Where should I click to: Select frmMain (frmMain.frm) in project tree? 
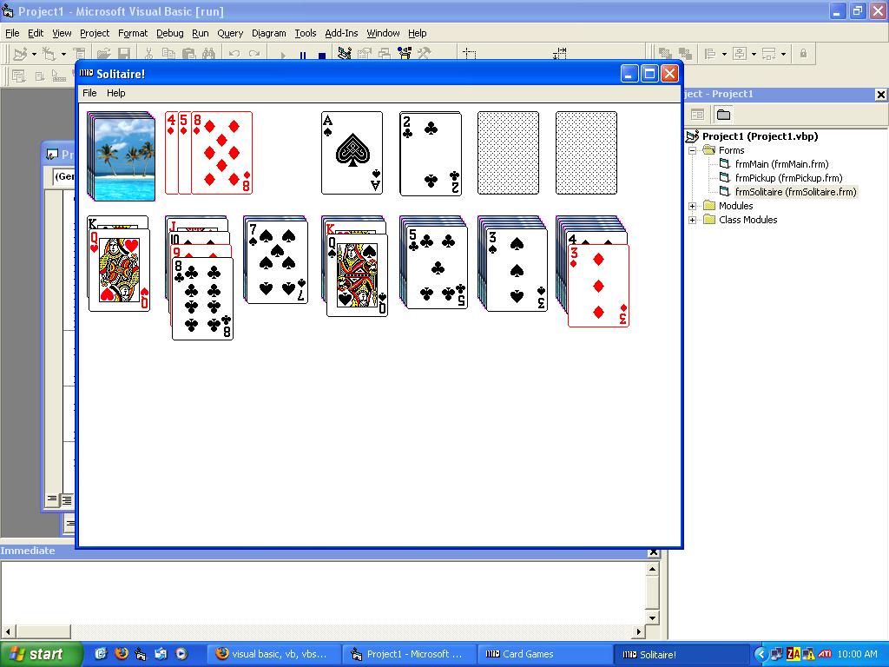(780, 164)
